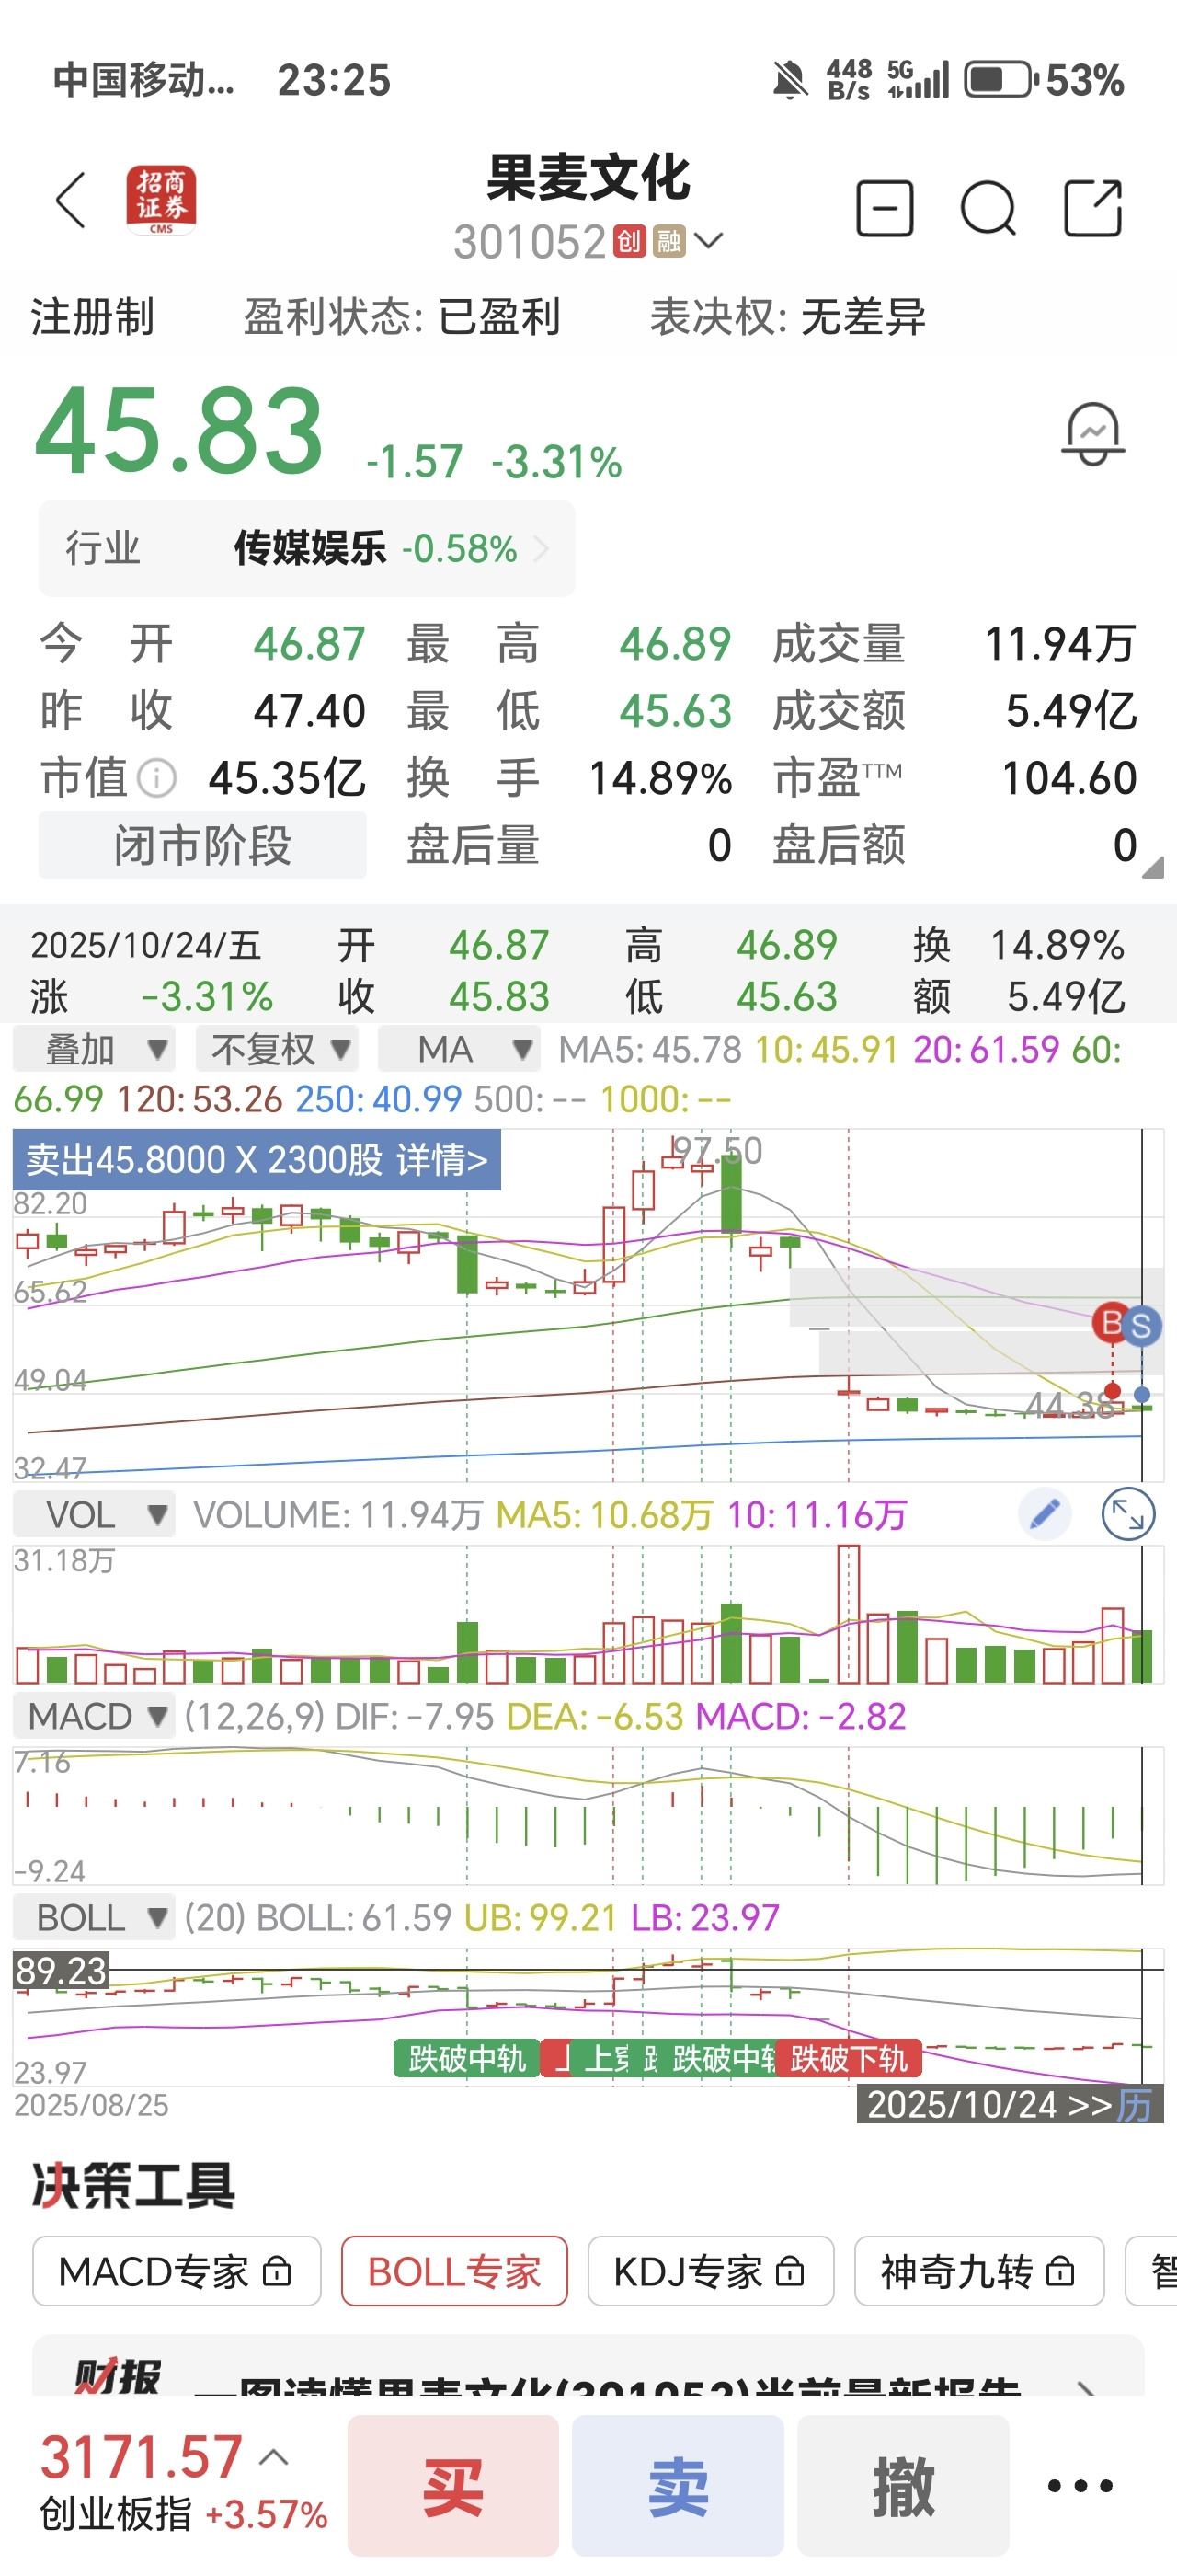Open the MA indicator dropdown
1177x2576 pixels.
point(459,1049)
